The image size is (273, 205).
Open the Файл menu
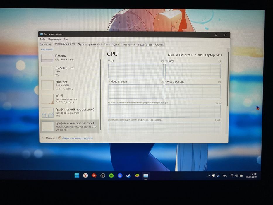pos(42,39)
